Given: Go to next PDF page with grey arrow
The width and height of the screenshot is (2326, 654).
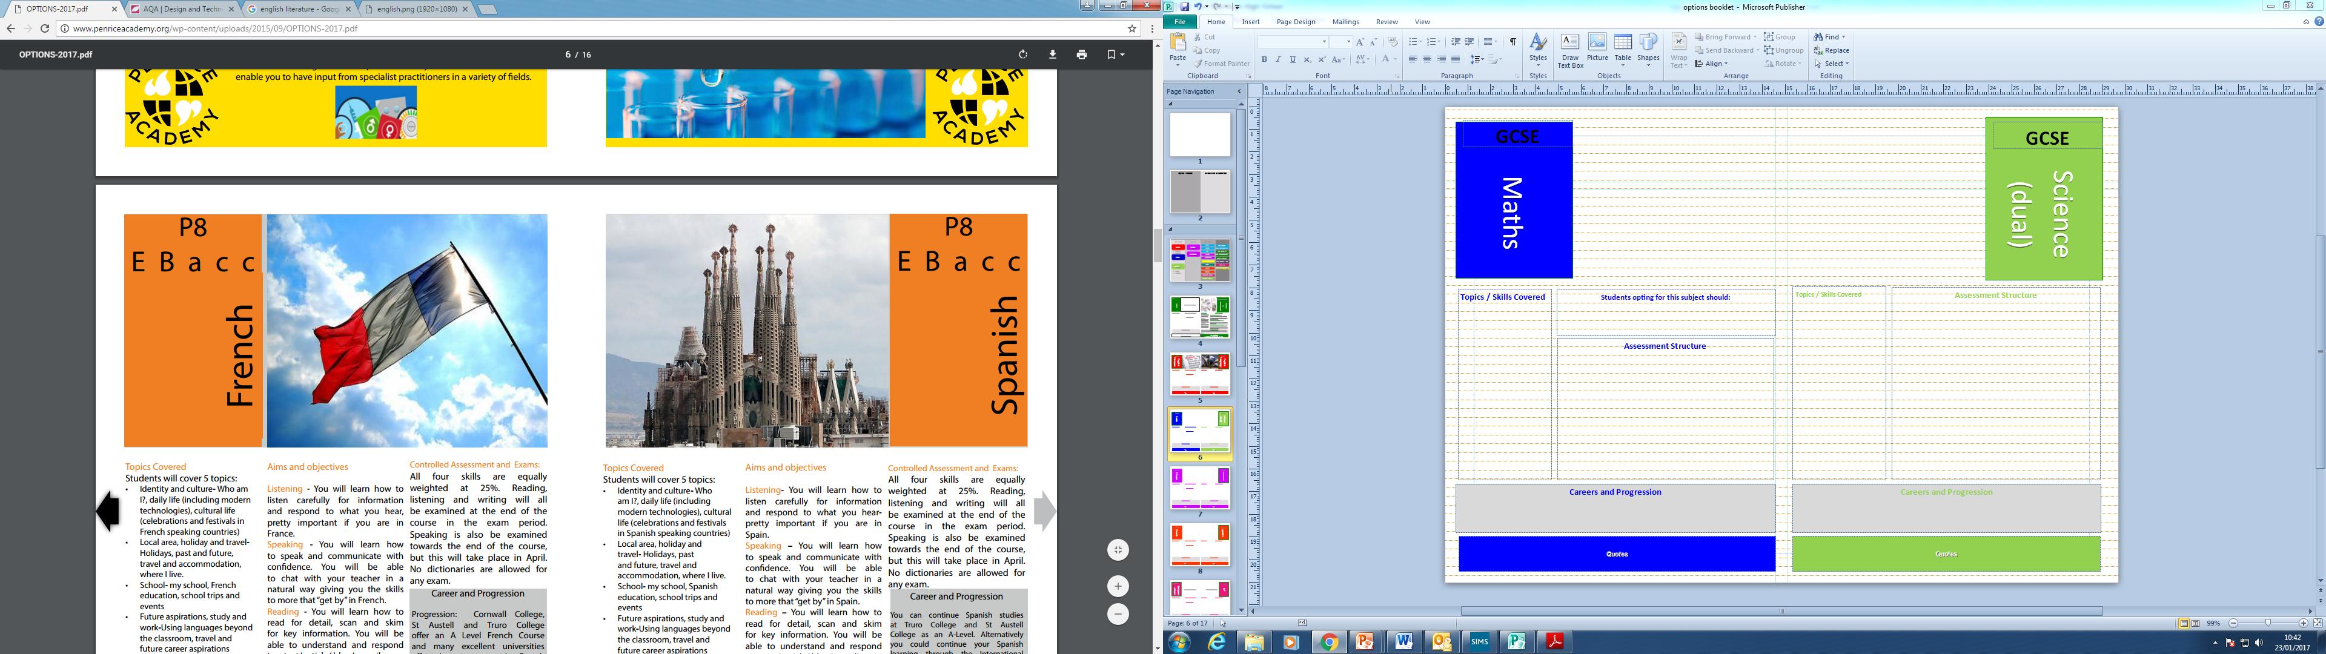Looking at the screenshot, I should click(x=1045, y=511).
